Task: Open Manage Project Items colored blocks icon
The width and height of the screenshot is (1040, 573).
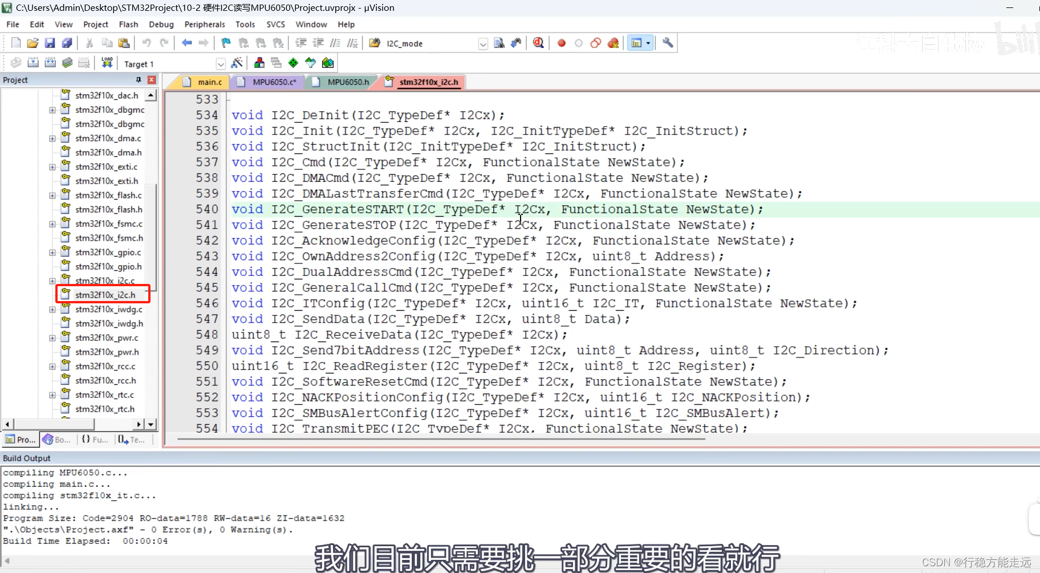Action: point(259,63)
